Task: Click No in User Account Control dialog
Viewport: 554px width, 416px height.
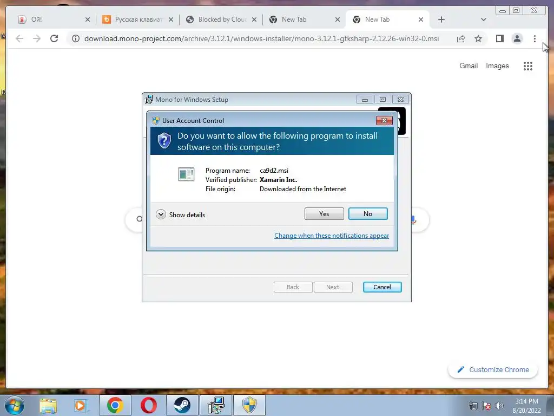Action: (x=368, y=213)
